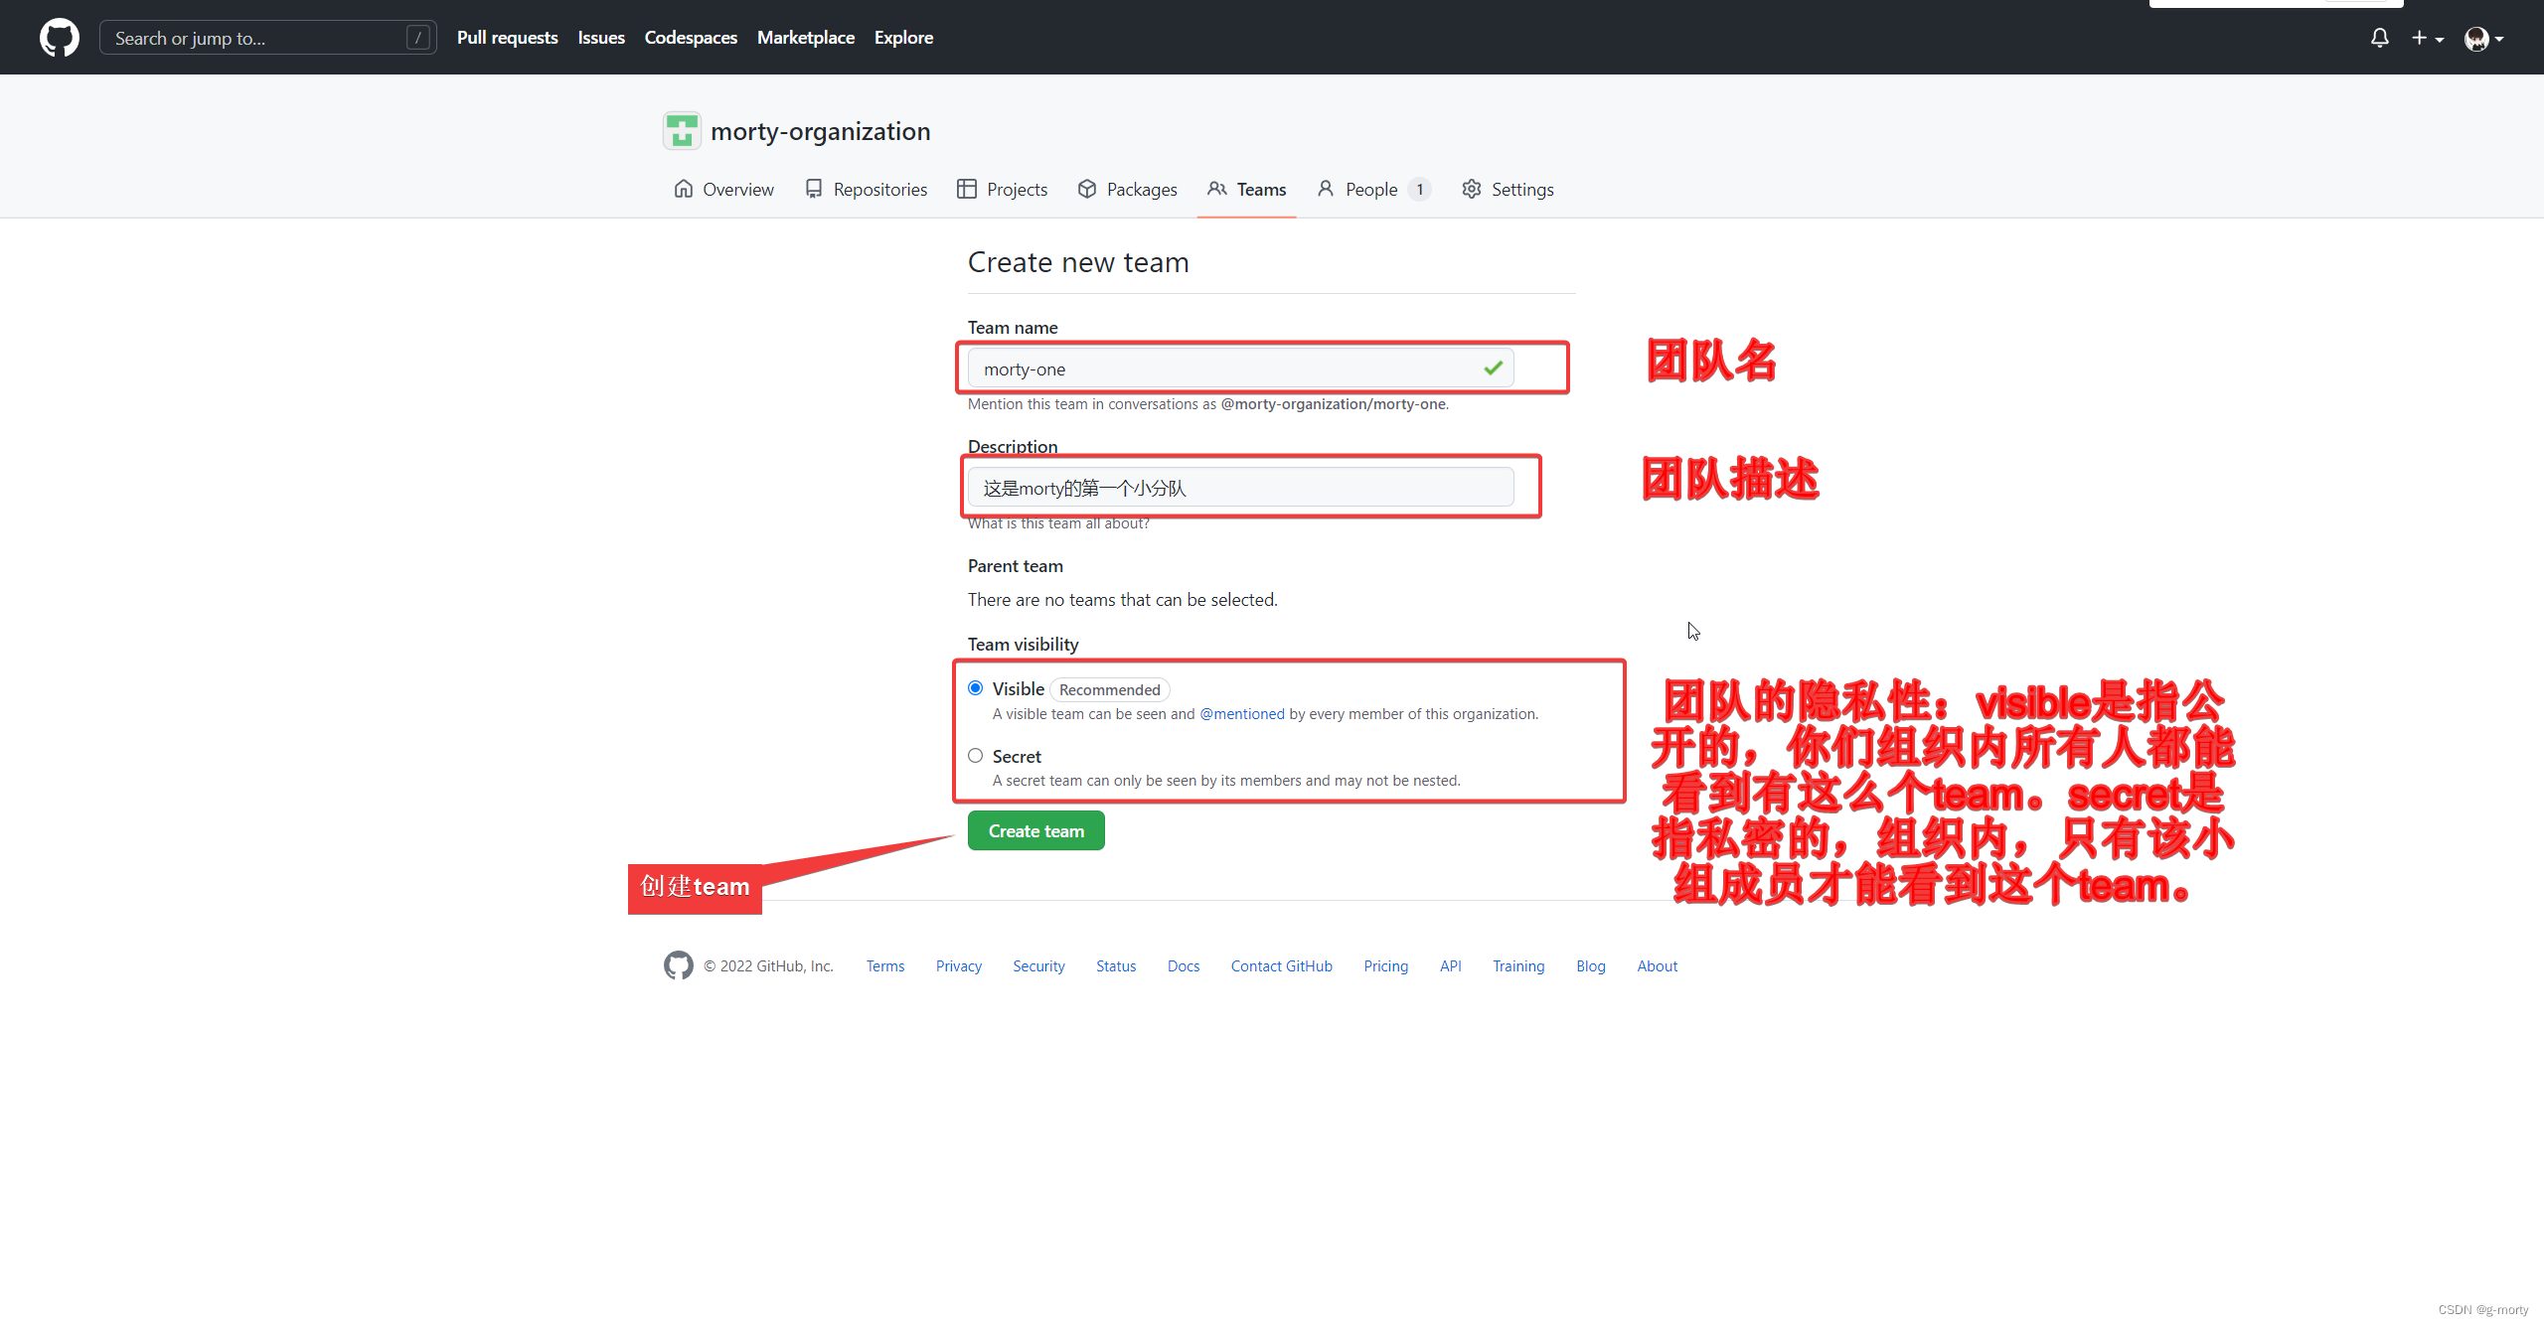Click the @mentioned link
Screen dimensions: 2544x1326
pos(1242,713)
